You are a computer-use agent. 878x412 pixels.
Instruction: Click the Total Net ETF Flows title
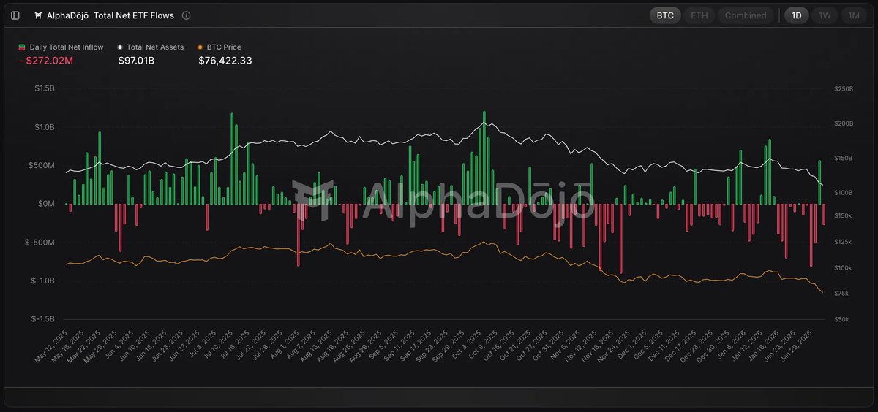(134, 15)
